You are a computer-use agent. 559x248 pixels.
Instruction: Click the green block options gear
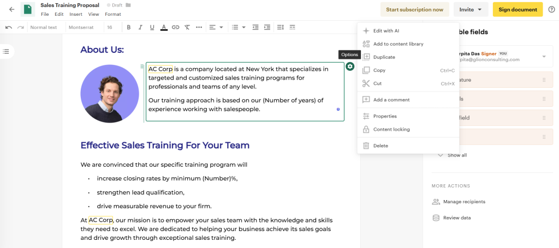pyautogui.click(x=350, y=66)
